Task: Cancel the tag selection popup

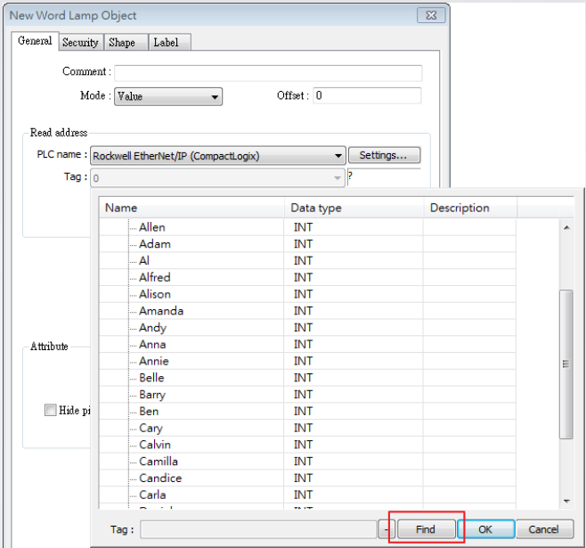Action: point(544,529)
